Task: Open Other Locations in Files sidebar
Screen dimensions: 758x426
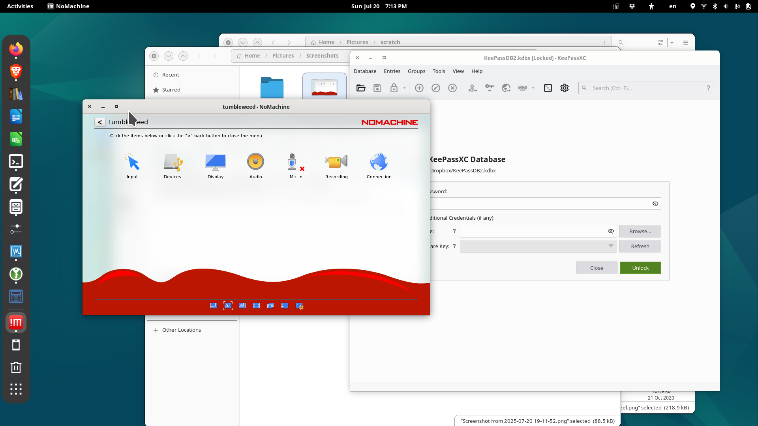Action: pyautogui.click(x=193, y=330)
